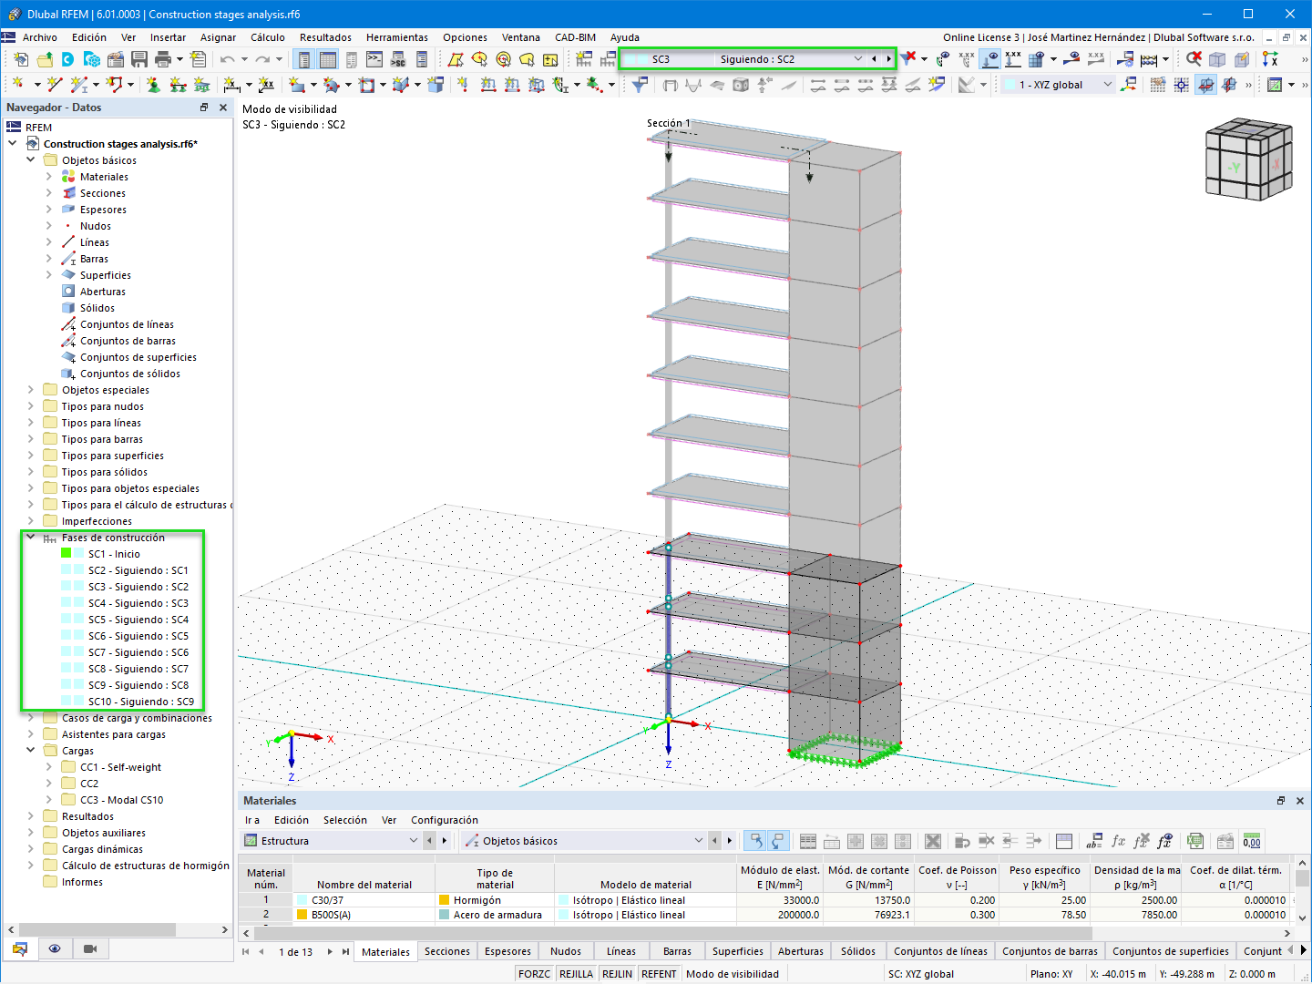1312x984 pixels.
Task: Collapse the Fases de construcción tree node
Action: pyautogui.click(x=31, y=538)
